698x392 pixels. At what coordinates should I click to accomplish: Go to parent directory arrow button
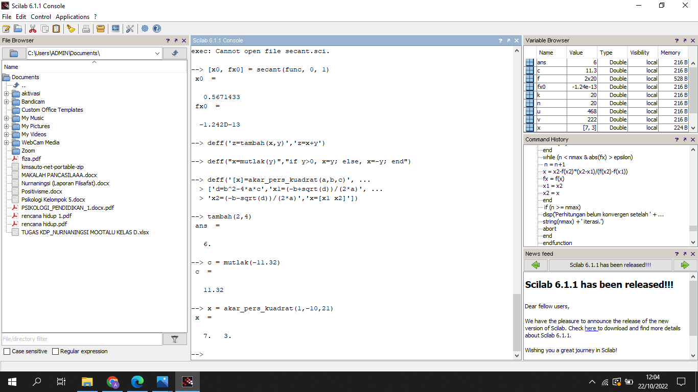tap(175, 53)
